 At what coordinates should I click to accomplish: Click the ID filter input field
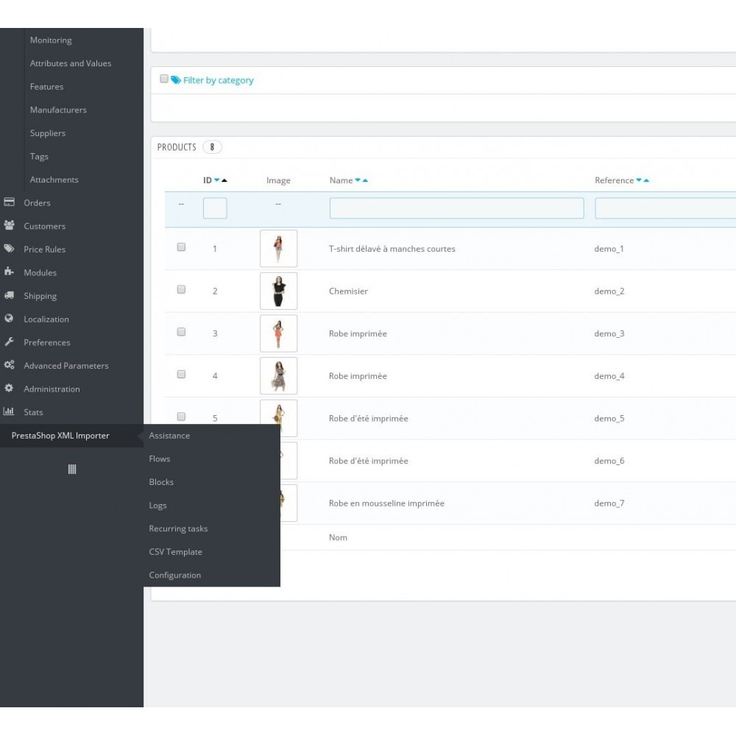click(x=215, y=208)
